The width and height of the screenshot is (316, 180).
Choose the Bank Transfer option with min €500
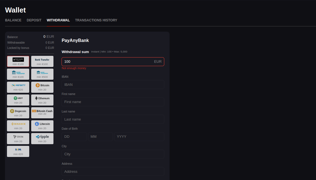pyautogui.click(x=42, y=74)
